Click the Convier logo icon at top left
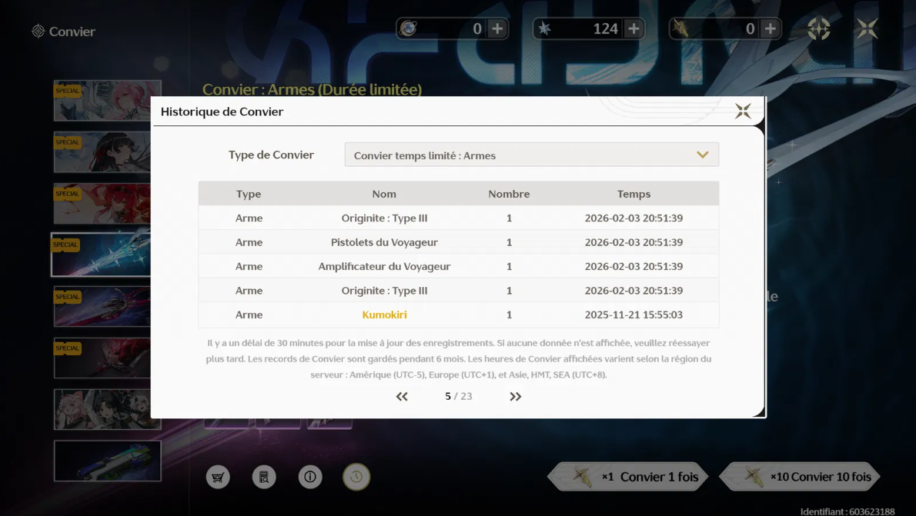The height and width of the screenshot is (516, 916). [38, 31]
